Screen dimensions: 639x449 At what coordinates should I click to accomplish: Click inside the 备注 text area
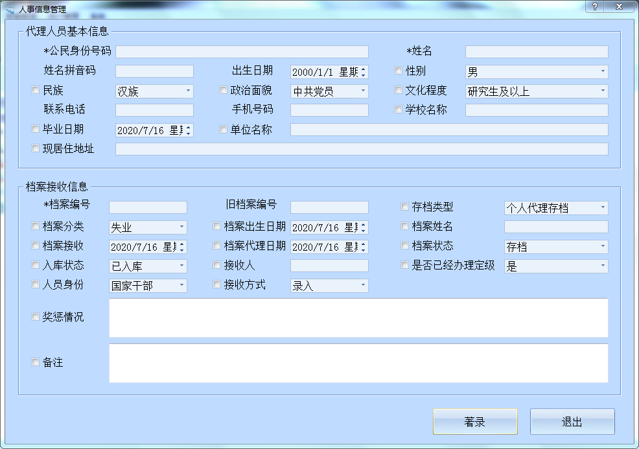coord(358,363)
